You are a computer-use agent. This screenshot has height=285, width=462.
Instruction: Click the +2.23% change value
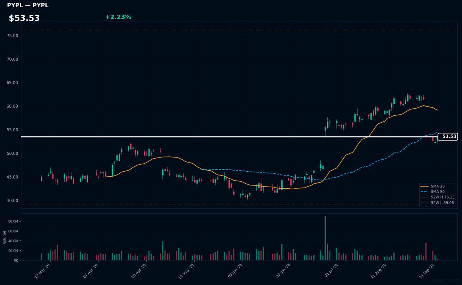click(118, 17)
